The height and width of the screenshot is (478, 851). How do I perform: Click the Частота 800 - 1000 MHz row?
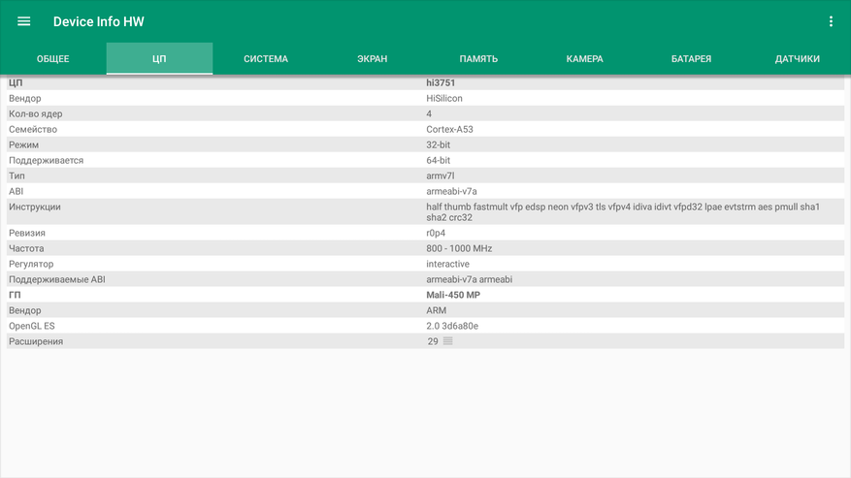(x=425, y=248)
